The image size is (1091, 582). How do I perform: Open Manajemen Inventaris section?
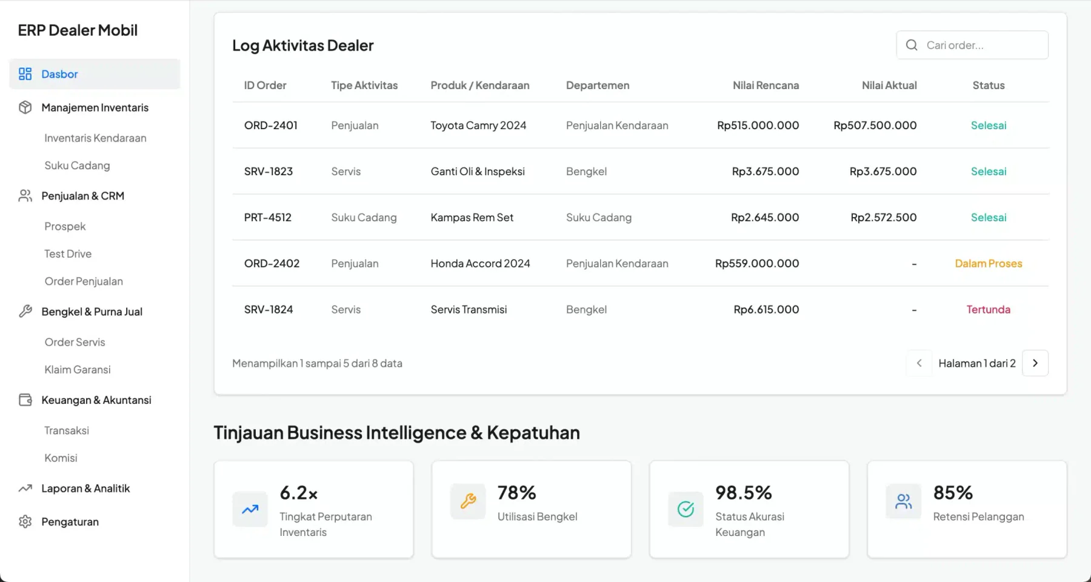[x=95, y=107]
